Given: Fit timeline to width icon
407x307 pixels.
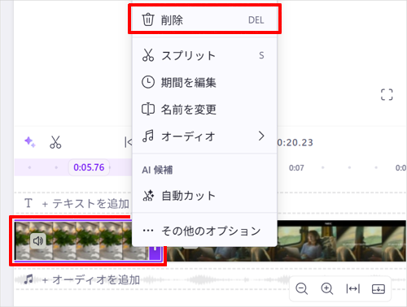Looking at the screenshot, I should click(x=352, y=289).
